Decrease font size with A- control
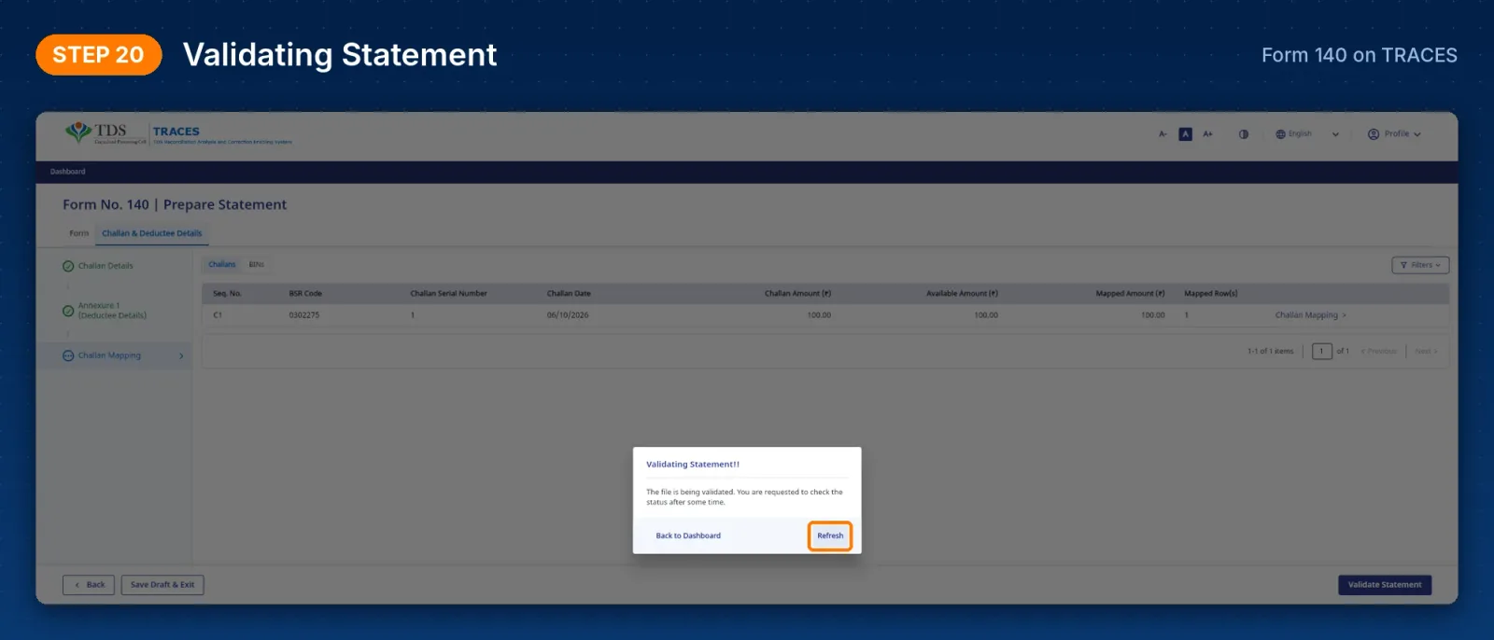The image size is (1494, 640). 1163,134
